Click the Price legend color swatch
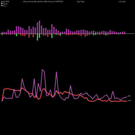The image size is (135, 135). click(x=2, y=6)
